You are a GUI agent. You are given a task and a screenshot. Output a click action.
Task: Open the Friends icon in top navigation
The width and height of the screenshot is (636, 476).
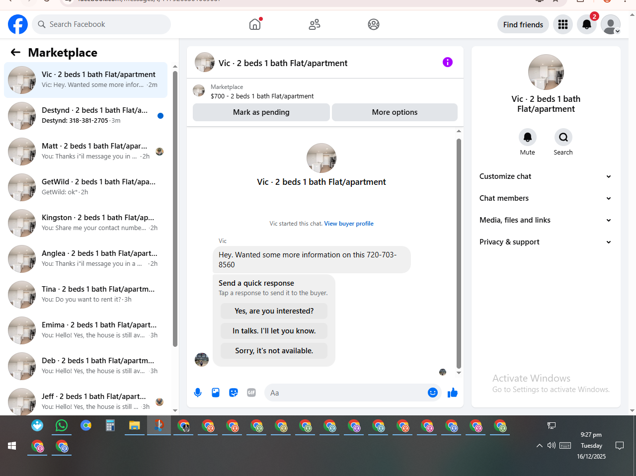(315, 24)
